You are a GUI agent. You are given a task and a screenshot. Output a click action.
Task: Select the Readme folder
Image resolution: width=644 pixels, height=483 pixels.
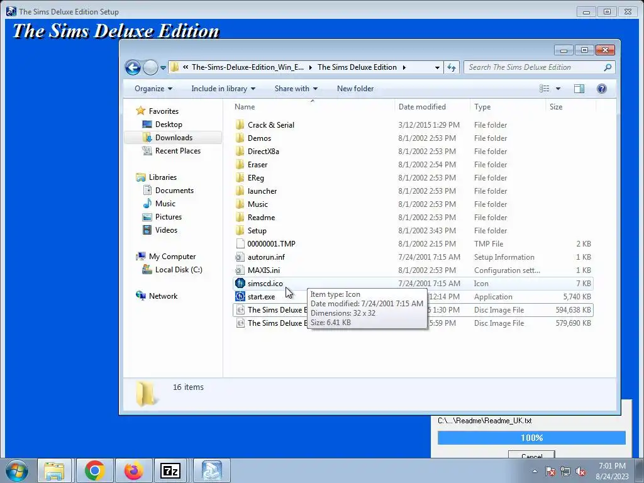(x=261, y=217)
